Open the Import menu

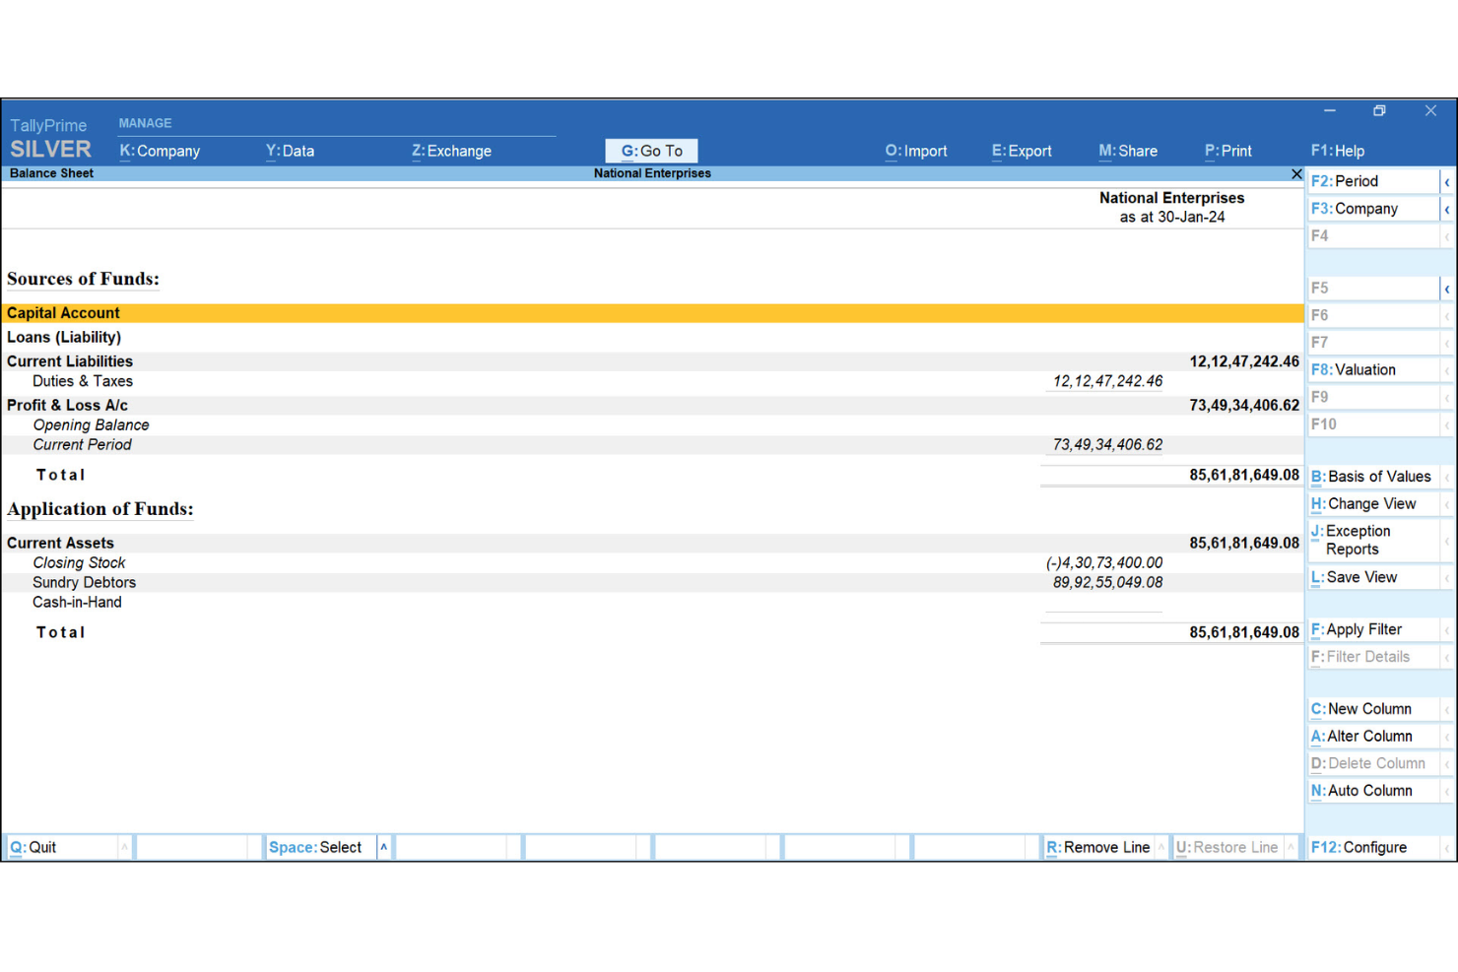(x=915, y=151)
